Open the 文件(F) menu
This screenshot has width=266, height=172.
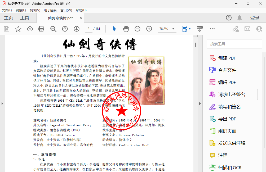[7, 10]
